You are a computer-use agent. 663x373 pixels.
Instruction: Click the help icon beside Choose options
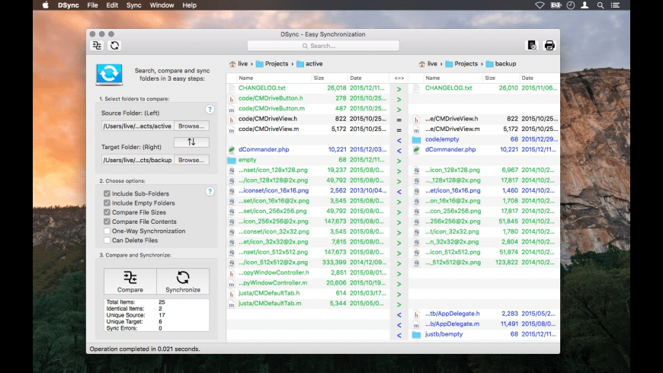pos(210,191)
